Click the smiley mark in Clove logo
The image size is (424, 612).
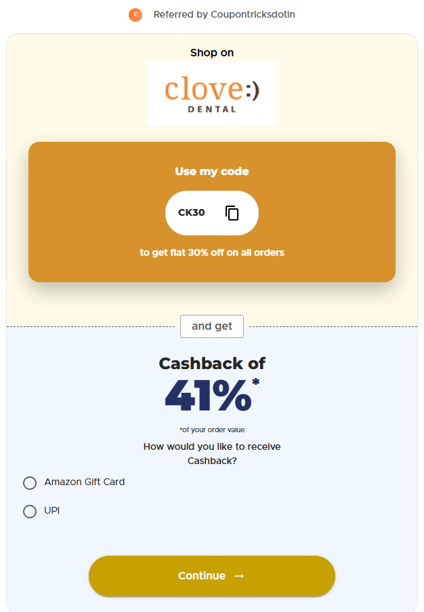(253, 92)
